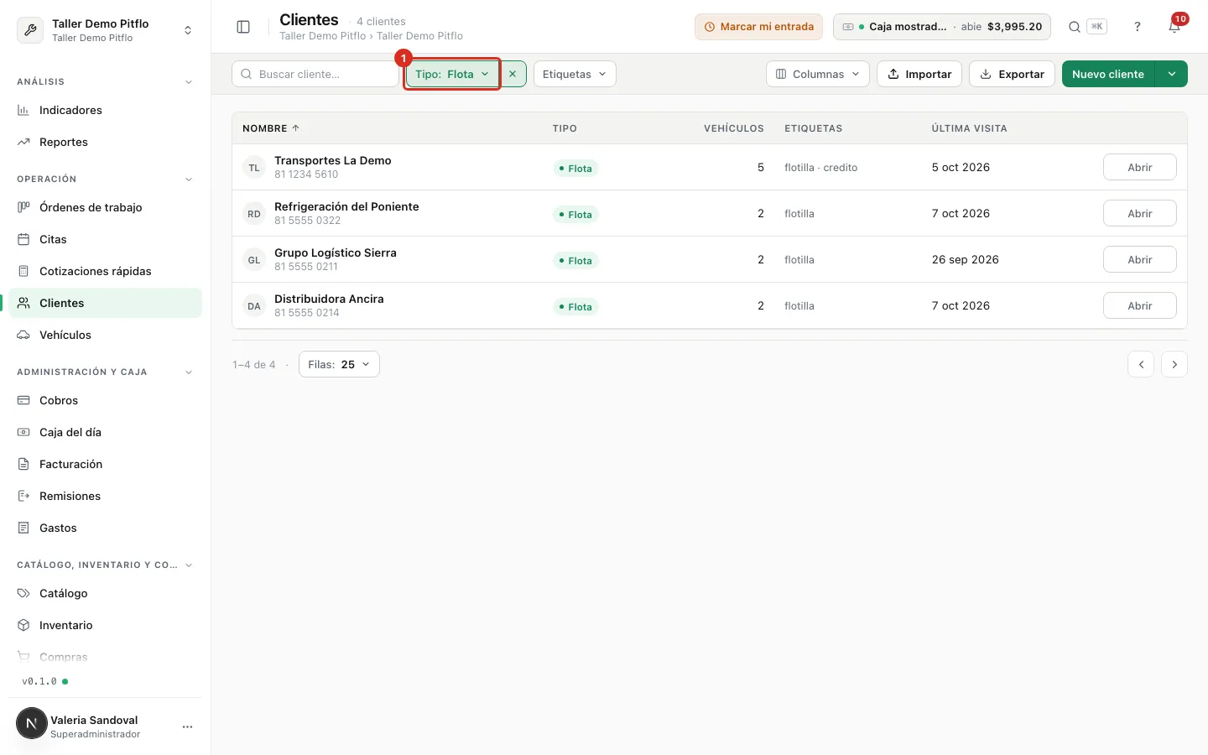This screenshot has width=1208, height=755.
Task: Expand Nuevo cliente split-button arrow
Action: [1171, 74]
